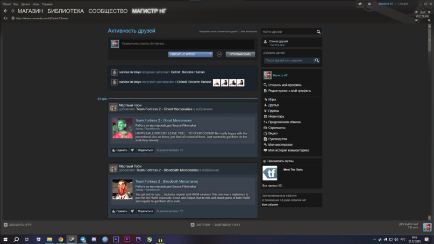Open friends chat avatar in bottom right corner
The image size is (434, 244).
point(427,227)
